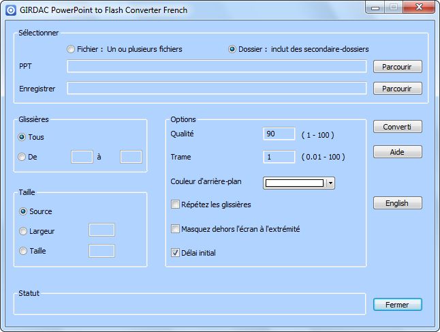Click Parcourir button next to PPT
The height and width of the screenshot is (332, 440).
tap(397, 67)
